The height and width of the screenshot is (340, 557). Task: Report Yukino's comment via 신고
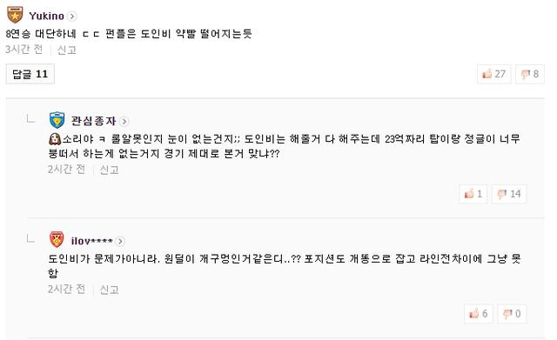(67, 50)
